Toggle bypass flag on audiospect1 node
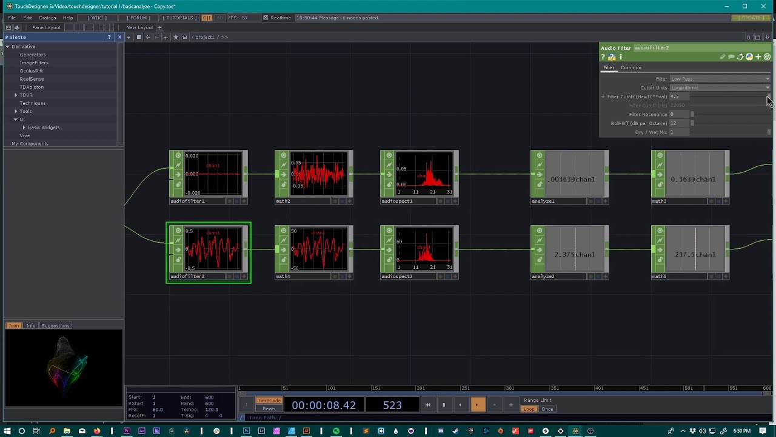The height and width of the screenshot is (437, 776). click(389, 175)
